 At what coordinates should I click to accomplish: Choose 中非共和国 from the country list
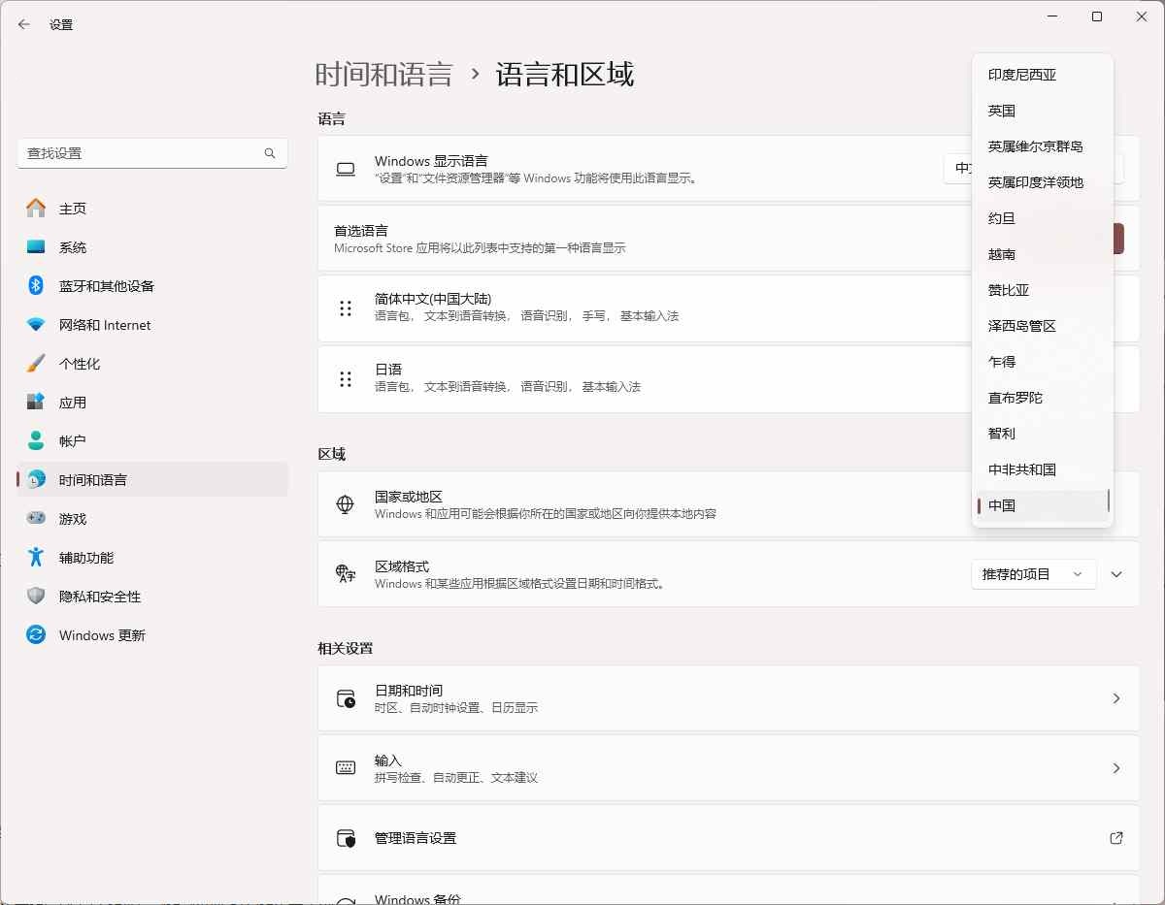pyautogui.click(x=1042, y=469)
